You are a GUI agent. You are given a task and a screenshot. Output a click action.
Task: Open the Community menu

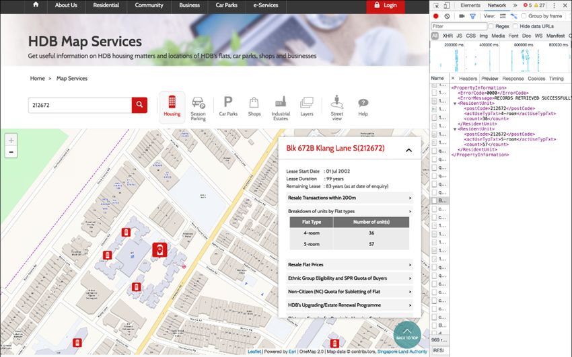click(x=149, y=5)
